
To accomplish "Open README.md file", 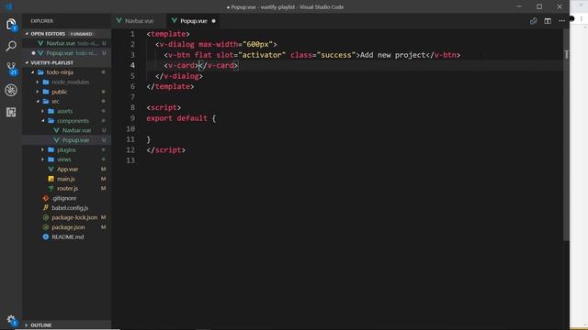I will pyautogui.click(x=67, y=236).
